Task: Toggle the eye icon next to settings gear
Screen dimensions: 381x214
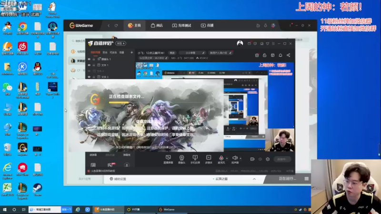Action: (x=260, y=159)
